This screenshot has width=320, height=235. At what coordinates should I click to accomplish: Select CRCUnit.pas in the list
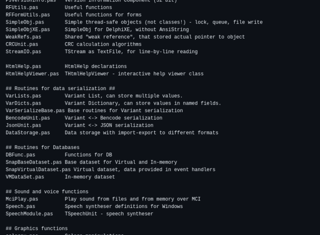(22, 44)
